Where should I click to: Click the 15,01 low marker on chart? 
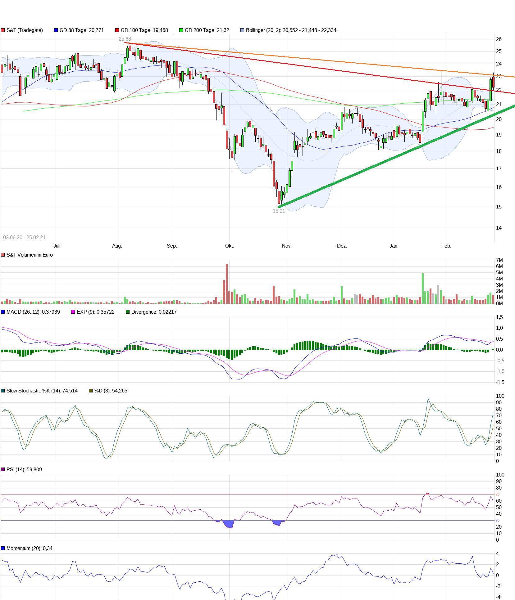click(279, 211)
